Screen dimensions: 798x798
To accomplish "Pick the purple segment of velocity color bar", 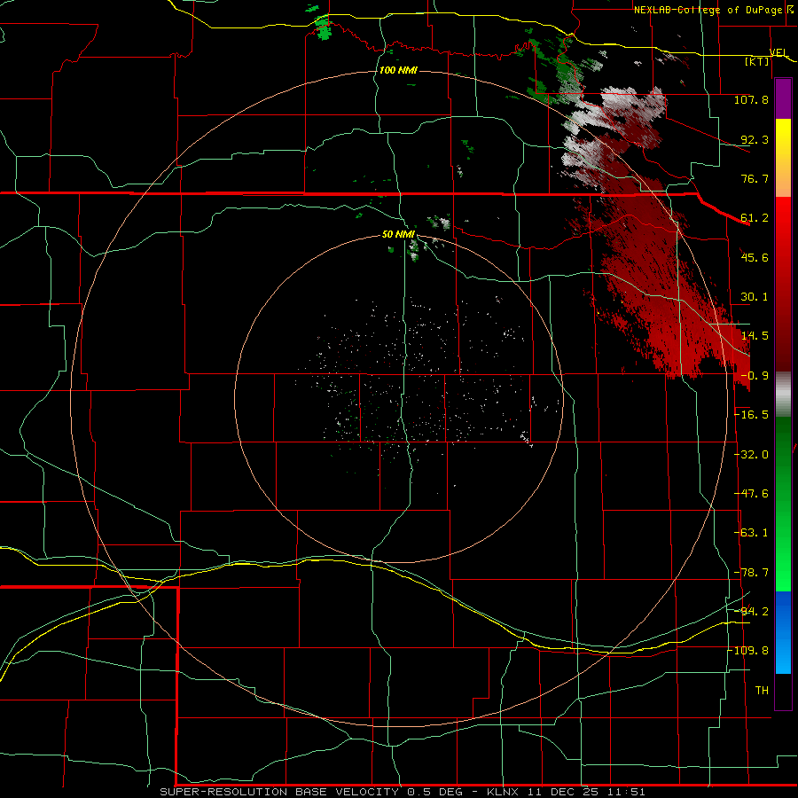I will click(783, 98).
